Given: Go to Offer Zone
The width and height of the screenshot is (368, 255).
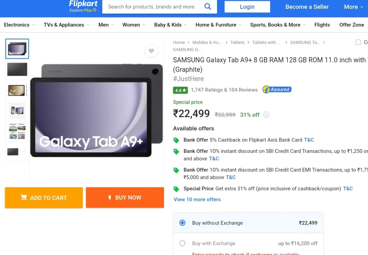Looking at the screenshot, I should point(351,25).
